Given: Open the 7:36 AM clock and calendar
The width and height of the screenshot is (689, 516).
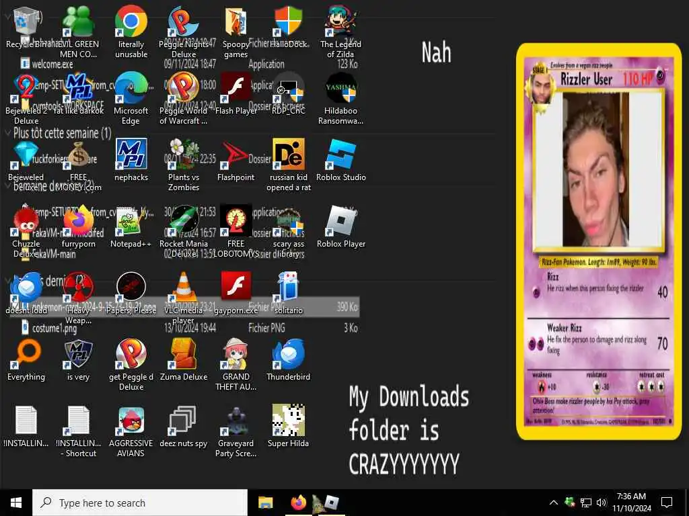Looking at the screenshot, I should pyautogui.click(x=631, y=503).
